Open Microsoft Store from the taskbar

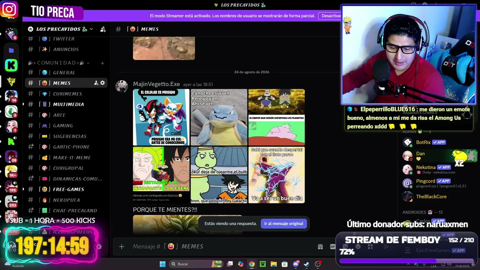[x=285, y=264]
